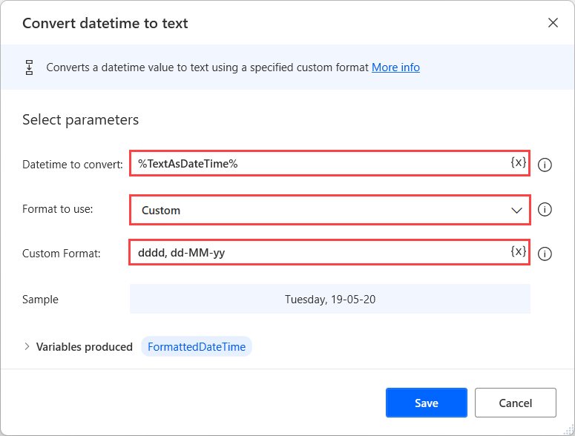Click the %TextAsDateTime% input field
This screenshot has height=436, width=575.
coord(319,163)
